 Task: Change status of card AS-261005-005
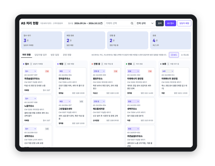(99, 71)
